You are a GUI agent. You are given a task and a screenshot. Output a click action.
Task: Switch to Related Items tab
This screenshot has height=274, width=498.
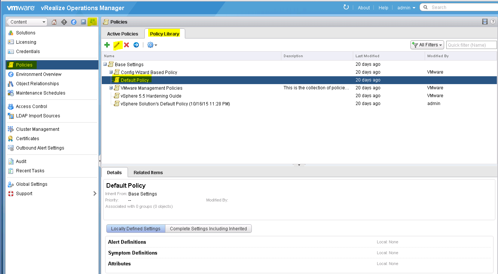pos(148,172)
